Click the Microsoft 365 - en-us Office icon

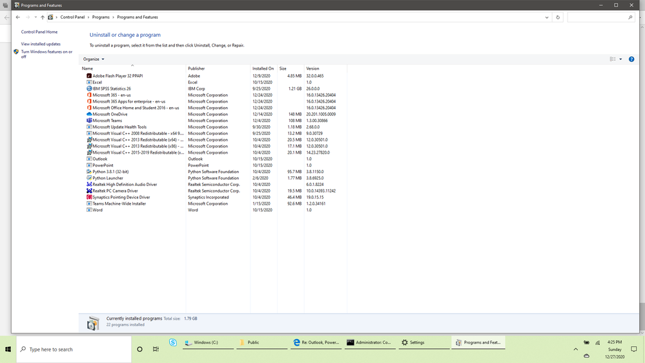[x=89, y=95]
